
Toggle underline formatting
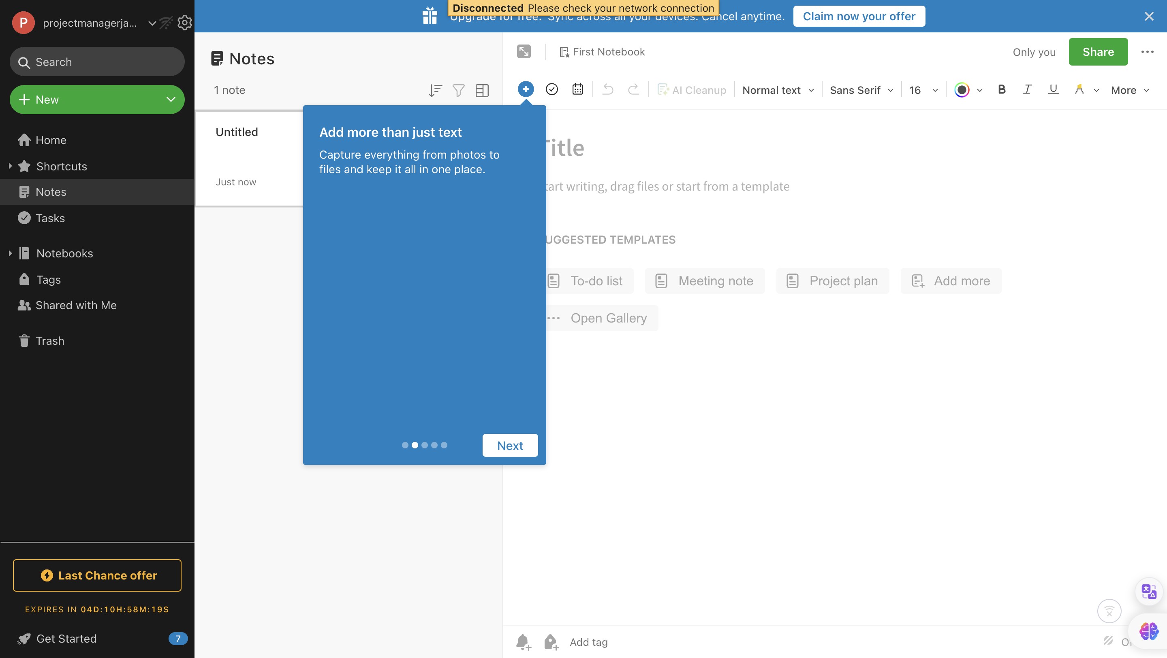1053,89
